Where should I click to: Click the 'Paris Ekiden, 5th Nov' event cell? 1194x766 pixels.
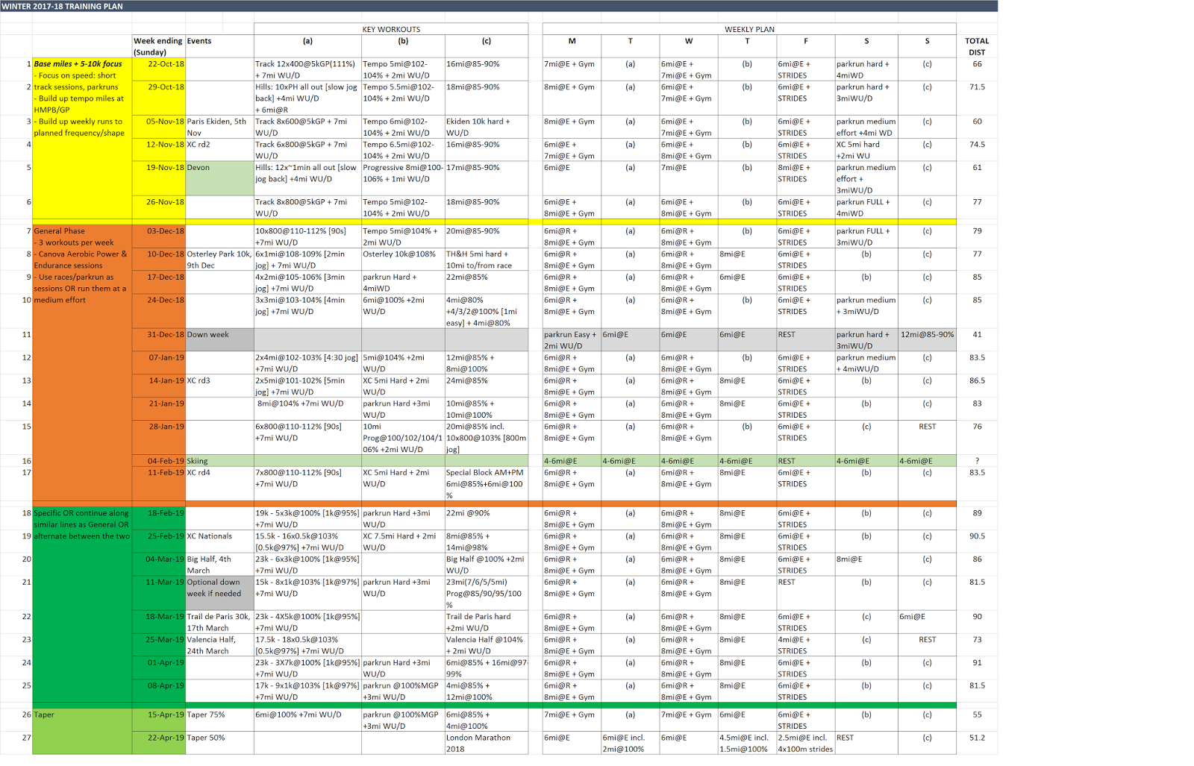tap(219, 127)
